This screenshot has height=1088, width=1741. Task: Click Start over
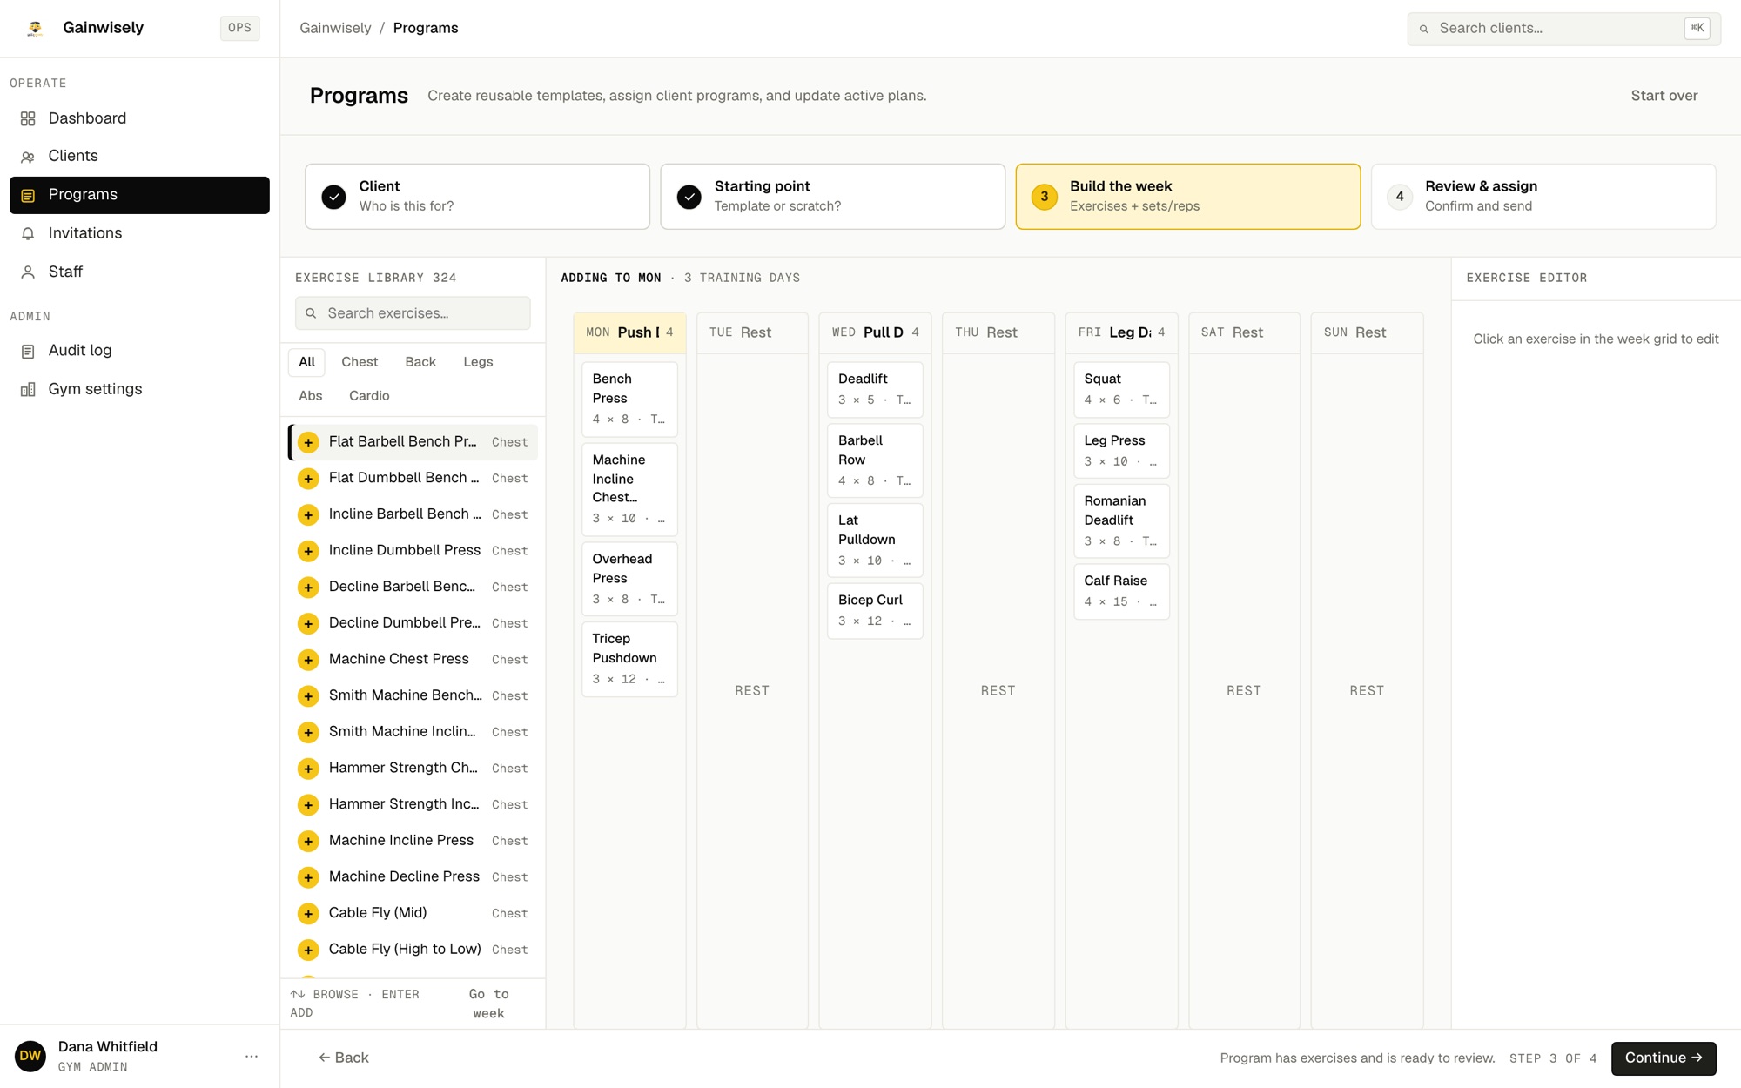1664,96
